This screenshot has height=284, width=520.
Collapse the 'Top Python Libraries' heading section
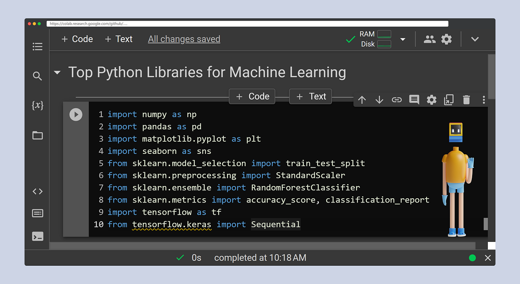pyautogui.click(x=57, y=72)
